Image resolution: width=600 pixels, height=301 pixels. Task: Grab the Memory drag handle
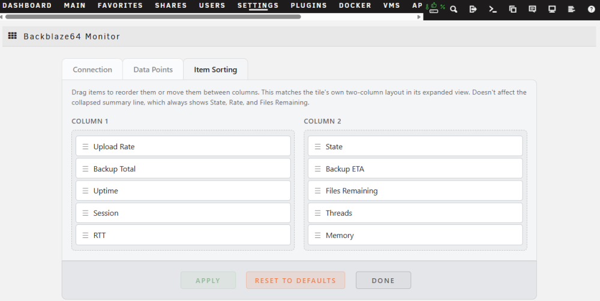pos(317,235)
